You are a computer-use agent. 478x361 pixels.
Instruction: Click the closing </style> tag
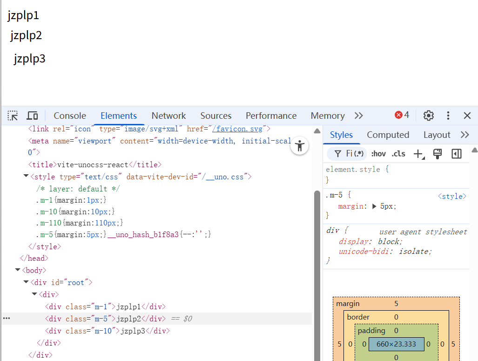click(45, 246)
